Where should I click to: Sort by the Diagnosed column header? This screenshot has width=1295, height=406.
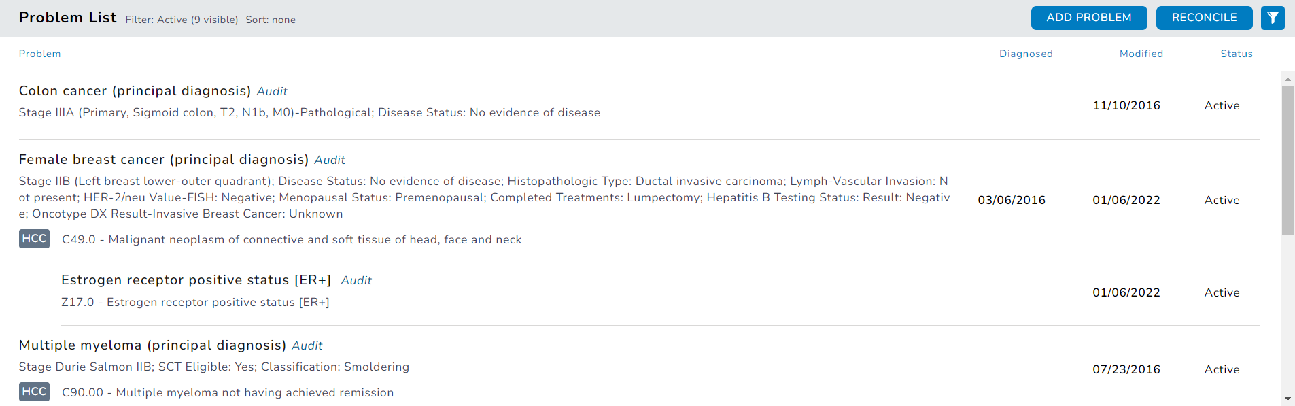point(1026,54)
